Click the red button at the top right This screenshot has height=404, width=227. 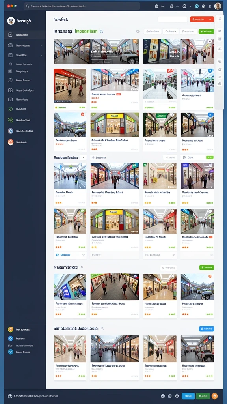(x=202, y=19)
